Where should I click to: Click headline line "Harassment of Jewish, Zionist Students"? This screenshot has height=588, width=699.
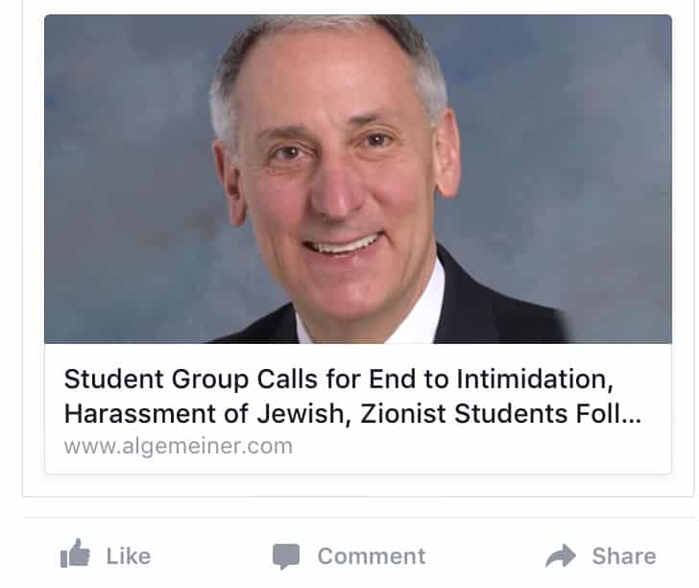pyautogui.click(x=315, y=413)
